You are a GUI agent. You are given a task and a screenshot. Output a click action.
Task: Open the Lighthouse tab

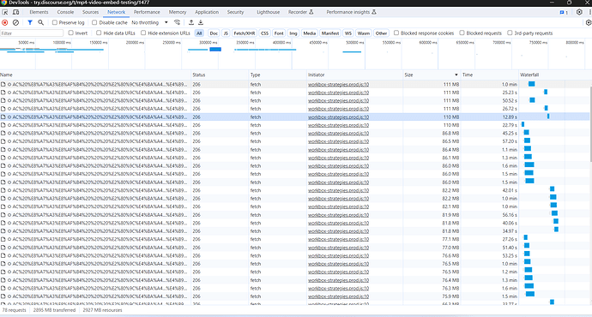(x=269, y=12)
